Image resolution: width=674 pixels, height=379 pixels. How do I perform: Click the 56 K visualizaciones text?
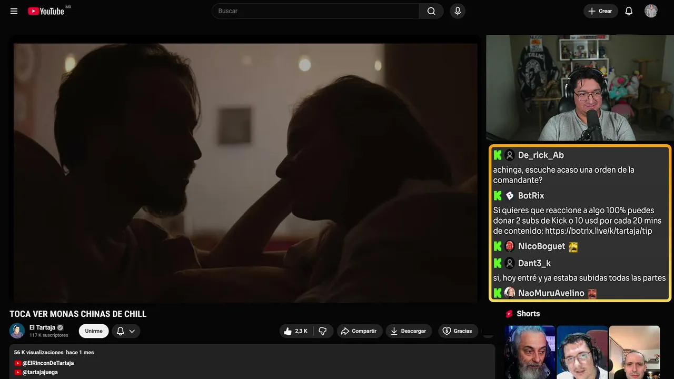pos(38,352)
